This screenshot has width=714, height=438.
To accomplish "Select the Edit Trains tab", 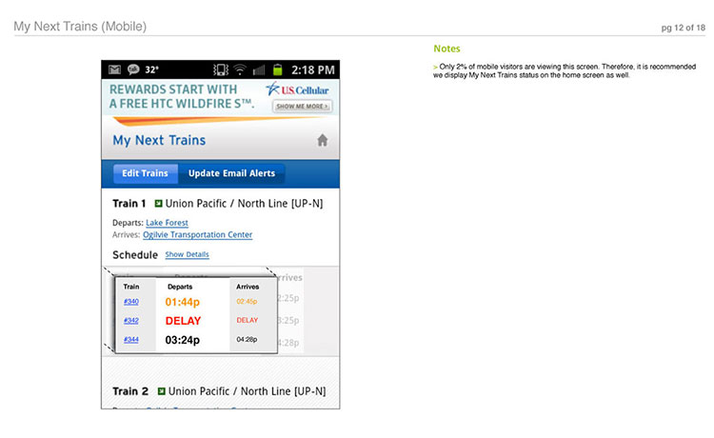I will pyautogui.click(x=146, y=173).
